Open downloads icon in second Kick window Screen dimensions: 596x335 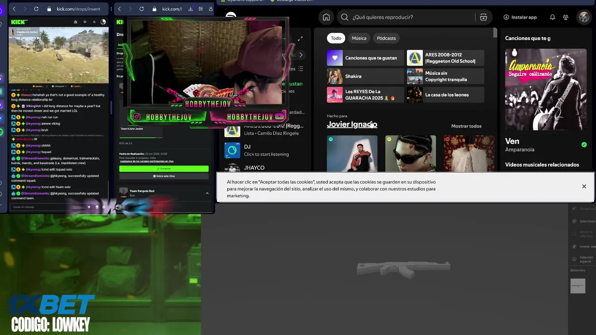point(190,9)
